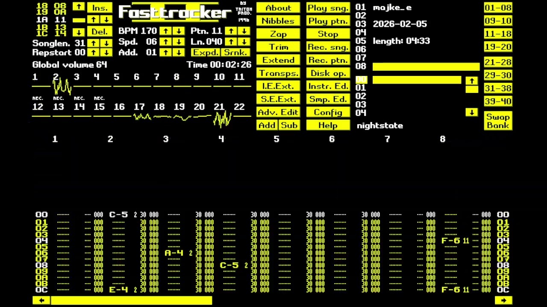Stop playback
Image resolution: width=547 pixels, height=307 pixels.
328,34
